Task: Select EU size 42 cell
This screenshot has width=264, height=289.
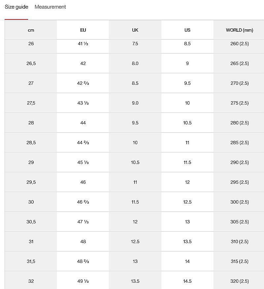Action: pos(83,63)
